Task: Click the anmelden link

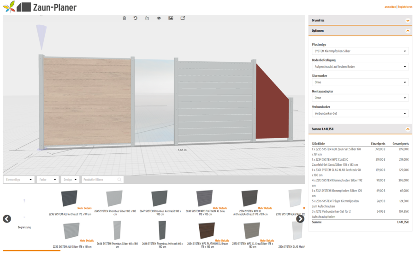Action: click(390, 7)
